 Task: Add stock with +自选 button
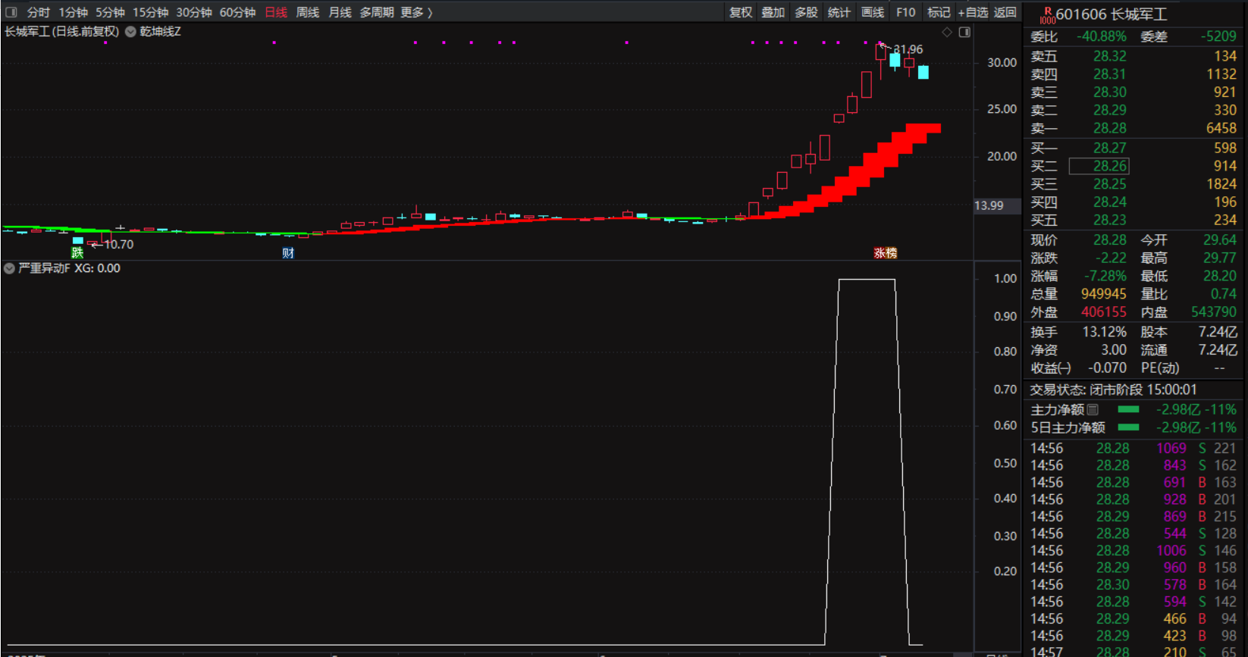pyautogui.click(x=973, y=12)
